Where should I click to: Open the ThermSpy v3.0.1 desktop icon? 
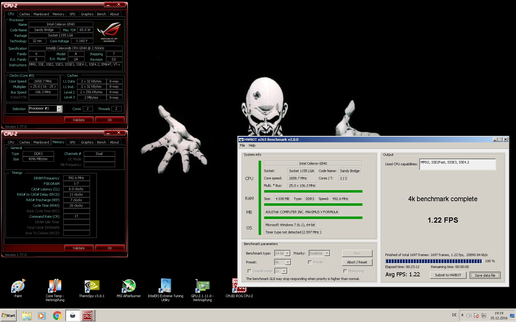[x=92, y=288]
